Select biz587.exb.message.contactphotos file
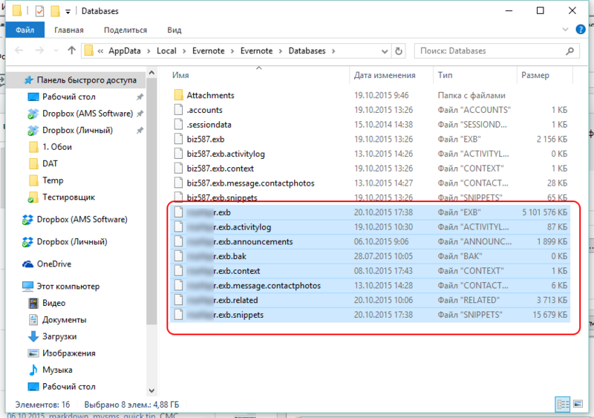This screenshot has height=418, width=594. click(x=250, y=183)
